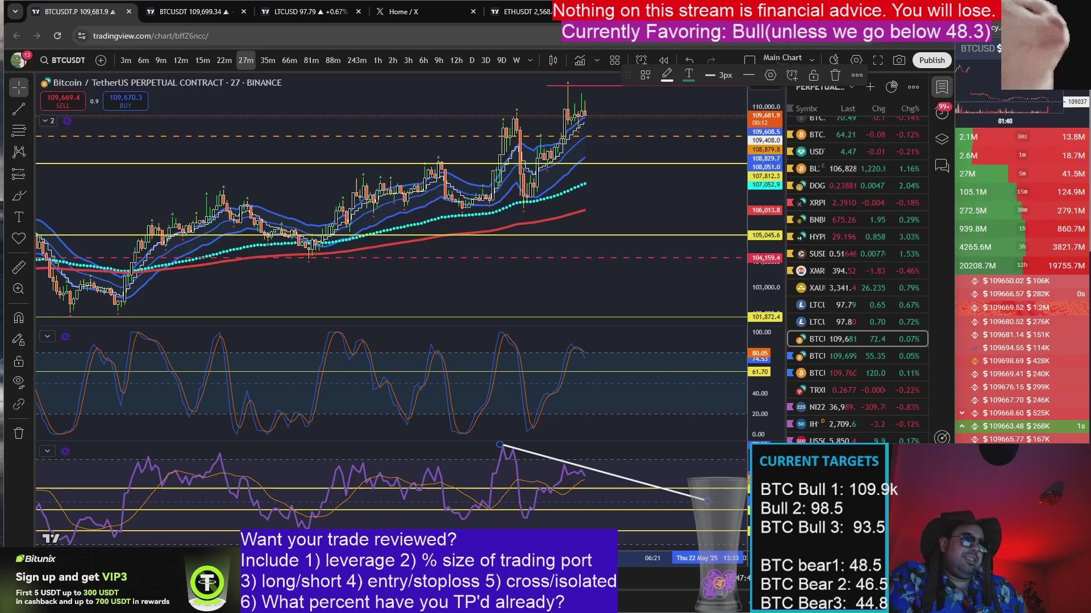Select the 1h timeframe

pos(377,60)
